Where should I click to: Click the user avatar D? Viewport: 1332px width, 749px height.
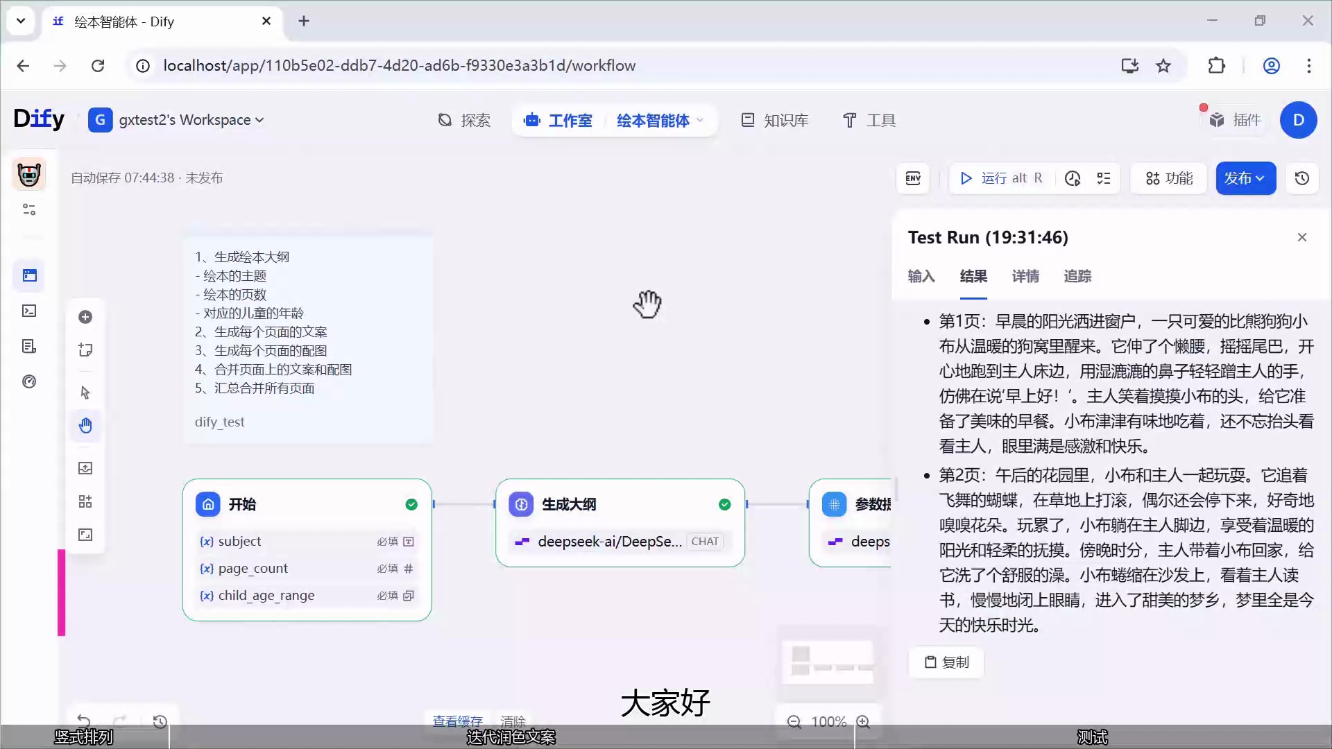point(1299,120)
